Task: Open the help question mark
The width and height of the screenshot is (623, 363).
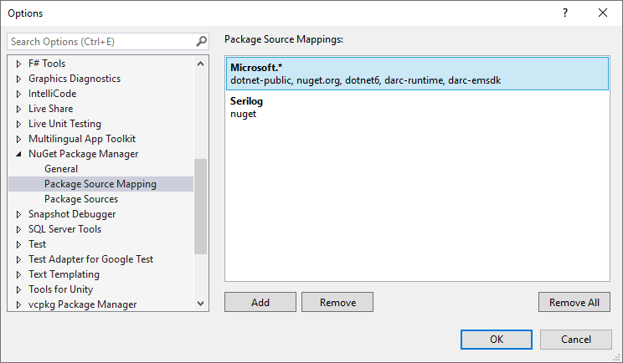Action: [565, 13]
